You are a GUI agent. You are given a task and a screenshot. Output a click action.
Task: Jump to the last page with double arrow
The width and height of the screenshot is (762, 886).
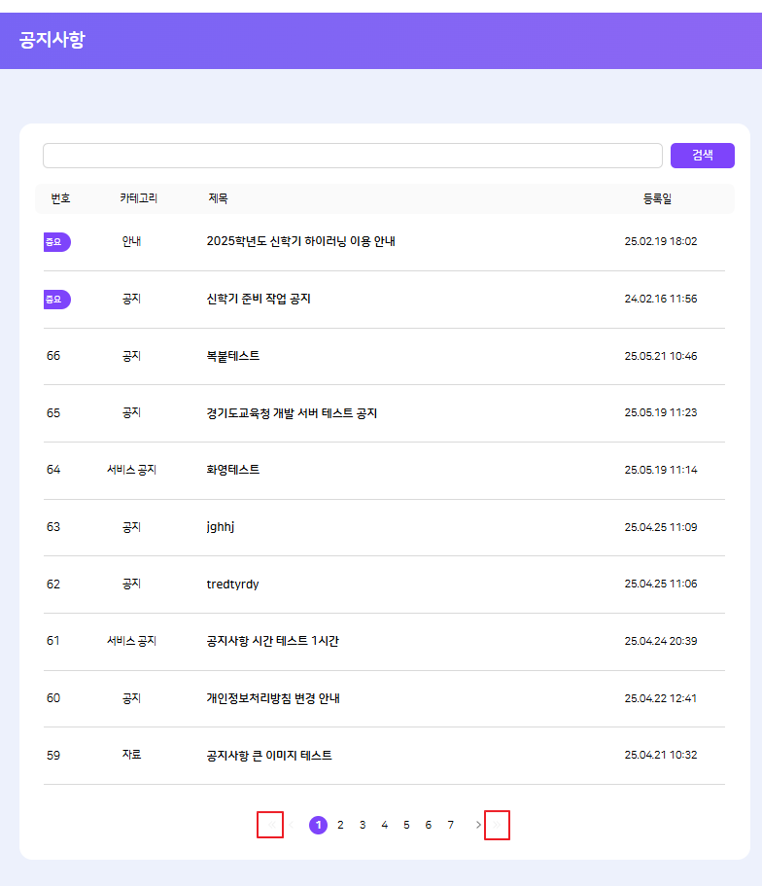pos(497,825)
